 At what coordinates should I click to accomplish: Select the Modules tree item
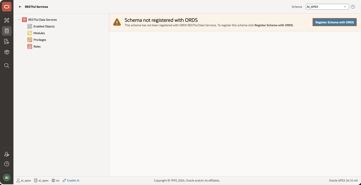tap(39, 33)
